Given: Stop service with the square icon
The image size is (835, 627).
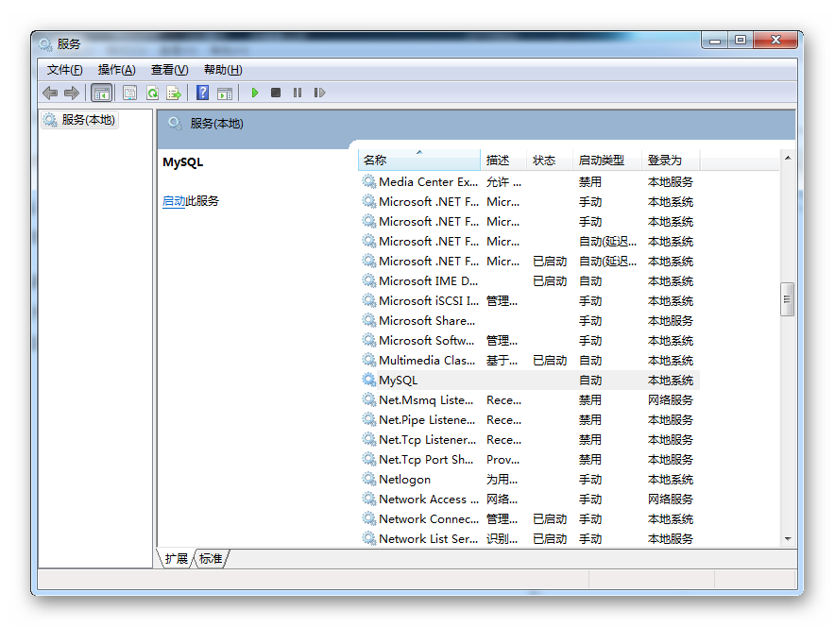Looking at the screenshot, I should pos(275,93).
